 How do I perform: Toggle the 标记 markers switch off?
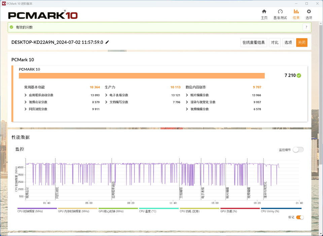tap(300, 218)
